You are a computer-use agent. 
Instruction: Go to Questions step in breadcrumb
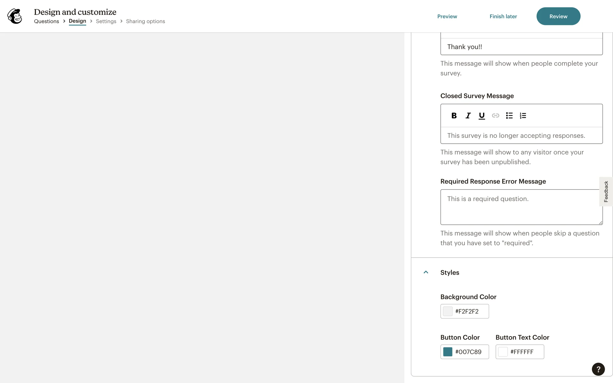pos(47,21)
